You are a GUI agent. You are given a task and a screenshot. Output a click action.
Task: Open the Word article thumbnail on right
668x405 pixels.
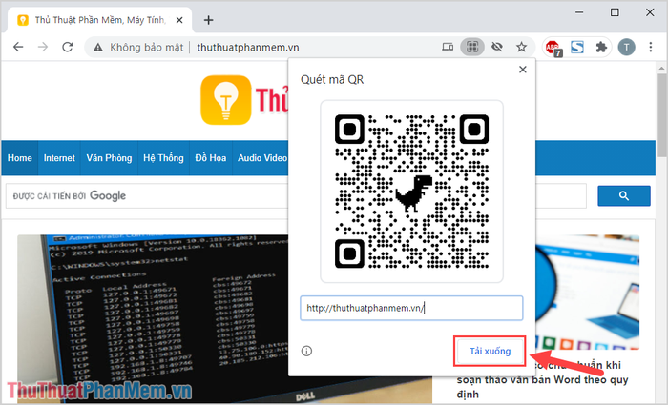(x=588, y=292)
